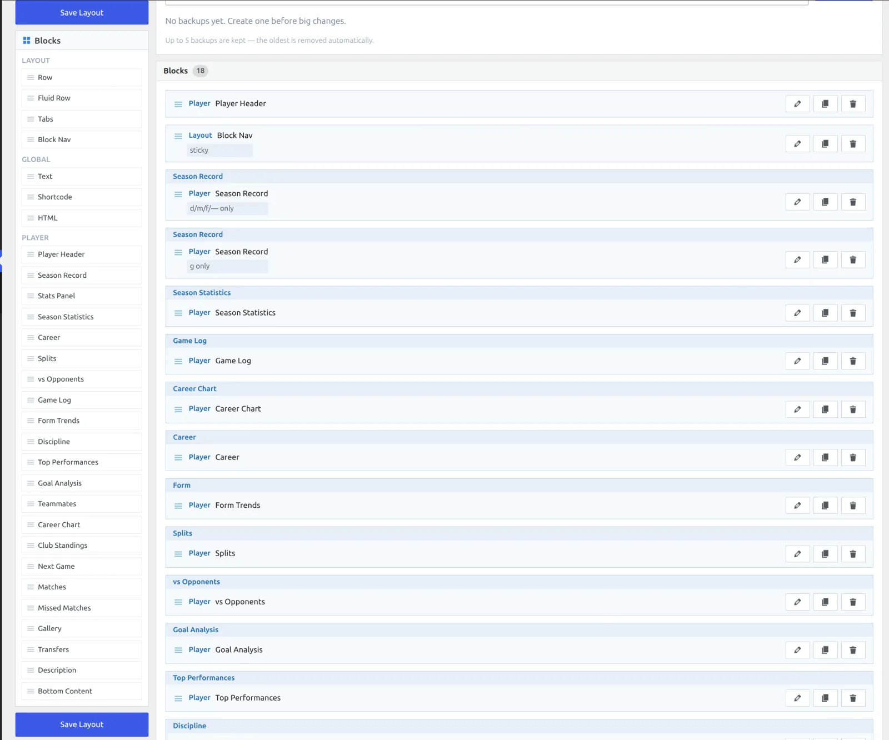This screenshot has width=889, height=740.
Task: Edit the Career Chart block
Action: (797, 409)
